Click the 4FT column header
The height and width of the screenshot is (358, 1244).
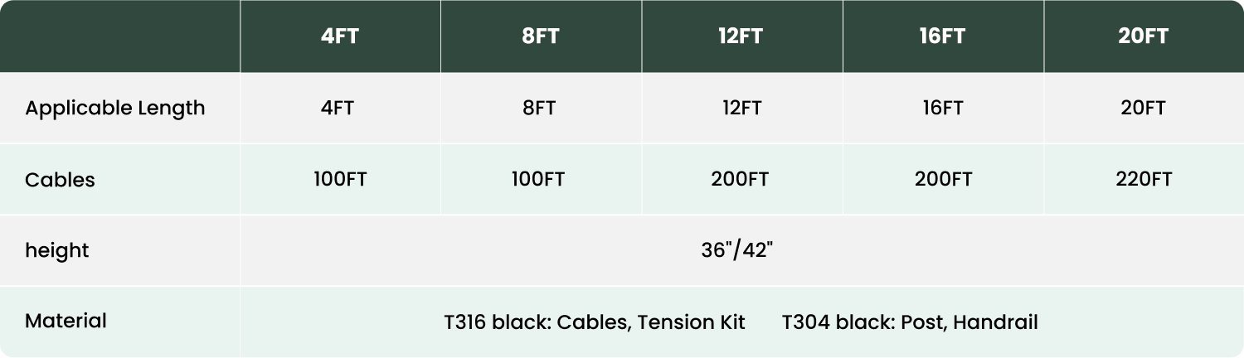[340, 36]
